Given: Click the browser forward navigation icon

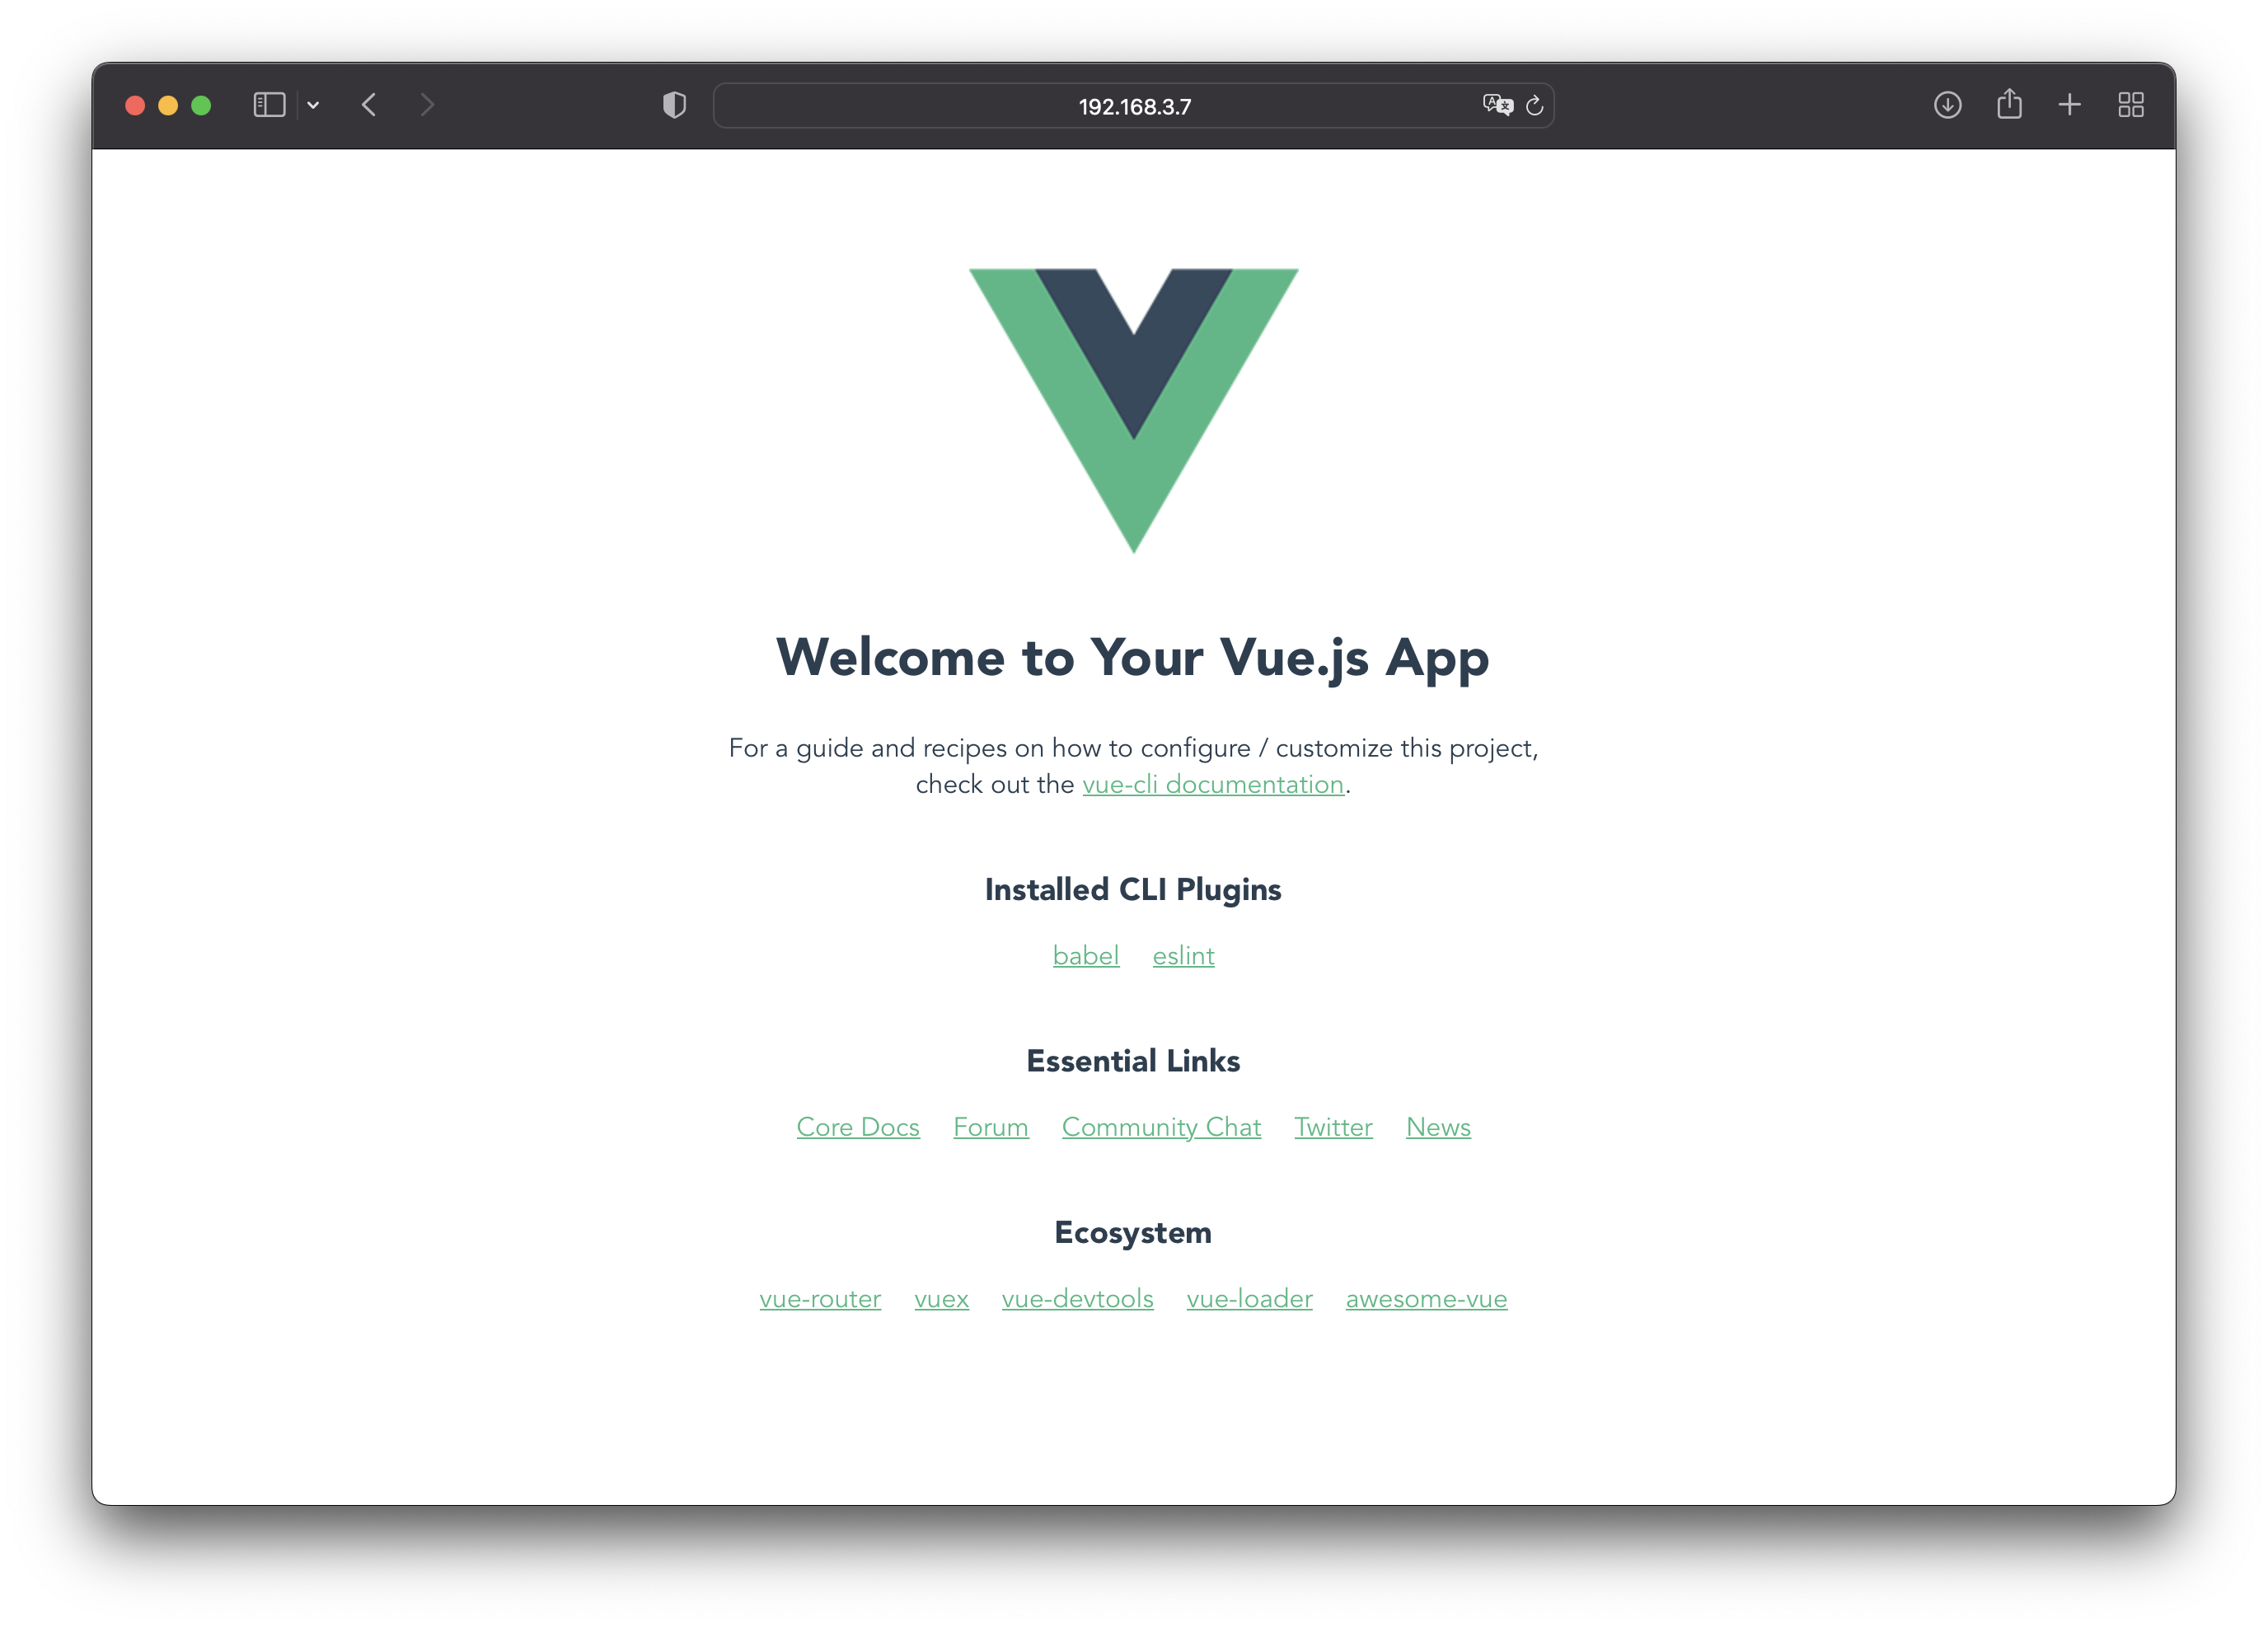Looking at the screenshot, I should click(426, 104).
